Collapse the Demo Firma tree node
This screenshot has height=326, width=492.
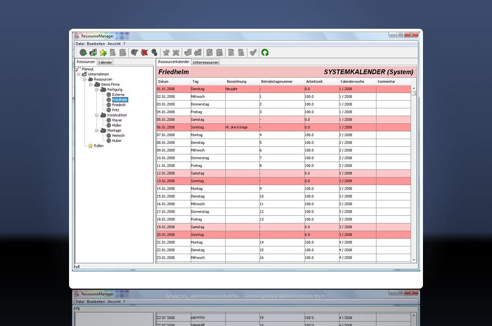point(91,84)
